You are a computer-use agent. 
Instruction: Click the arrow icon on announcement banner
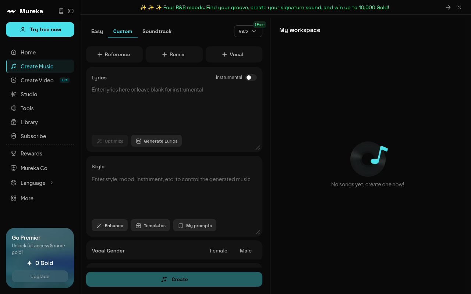(x=448, y=7)
